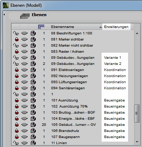Unlock the 093 Lüftungsanlagen layer
Image resolution: width=142 pixels, height=147 pixels.
[x=17, y=82]
